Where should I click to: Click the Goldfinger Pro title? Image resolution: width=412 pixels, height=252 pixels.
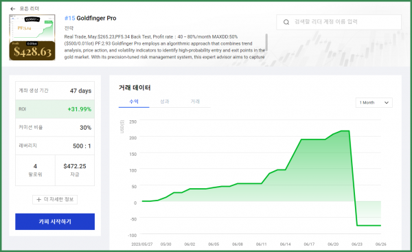click(x=96, y=18)
